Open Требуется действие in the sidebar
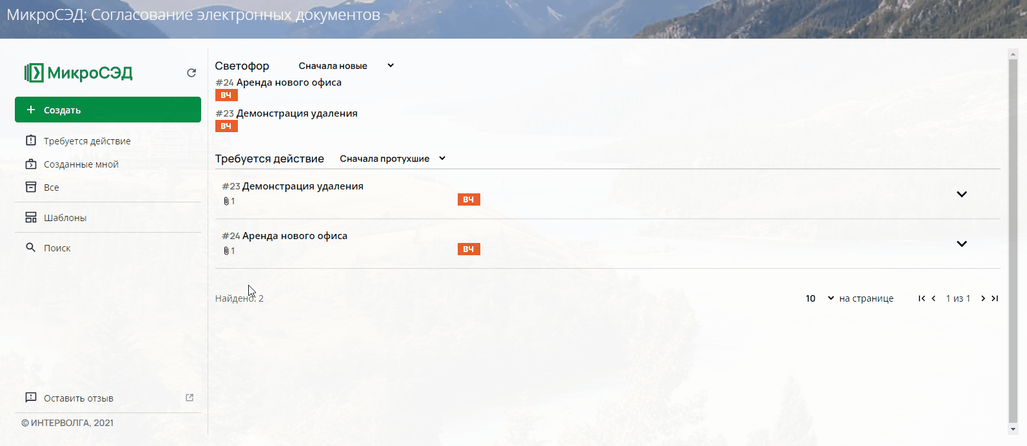The width and height of the screenshot is (1027, 446). [x=87, y=141]
